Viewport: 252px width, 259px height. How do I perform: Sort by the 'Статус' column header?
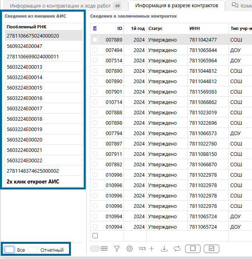tap(156, 29)
